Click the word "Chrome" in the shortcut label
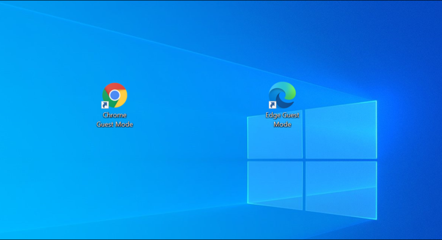Viewport: 442px width, 240px height. [x=114, y=115]
